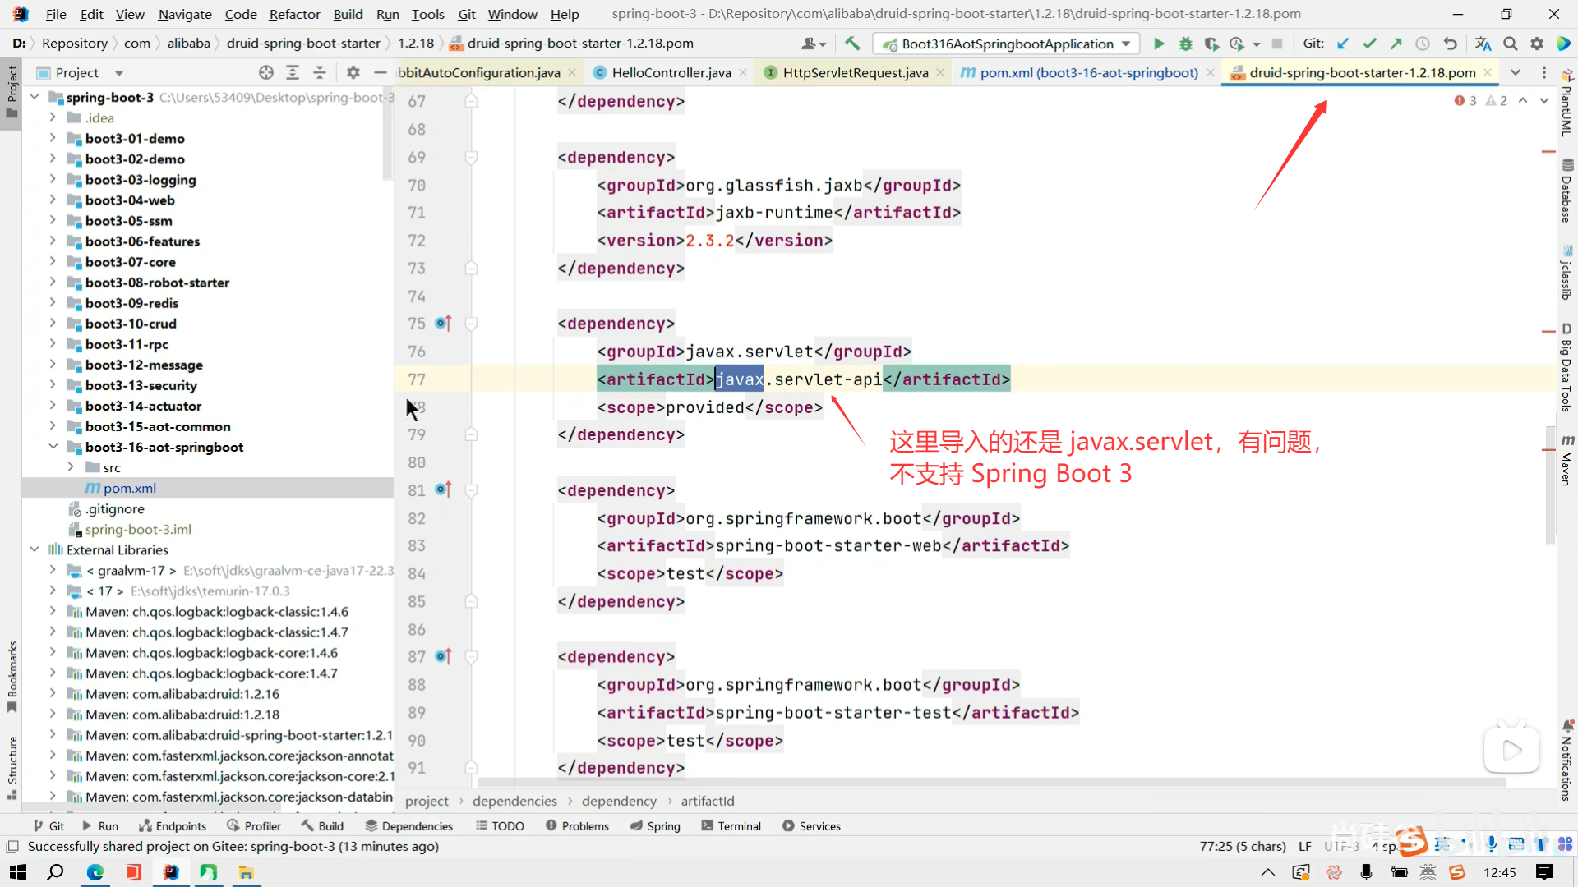
Task: Click Select Opened File target icon
Action: (265, 72)
